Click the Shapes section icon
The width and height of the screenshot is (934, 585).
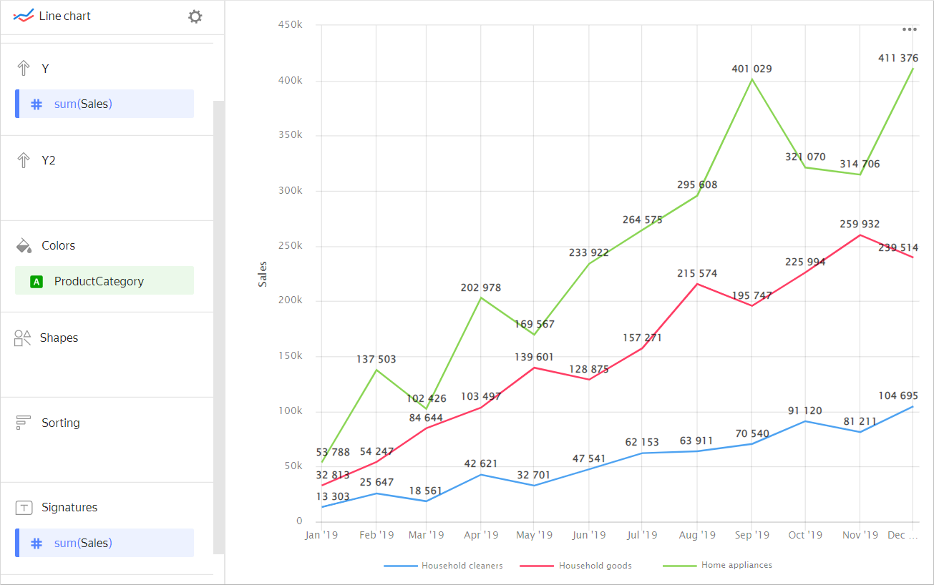tap(24, 337)
